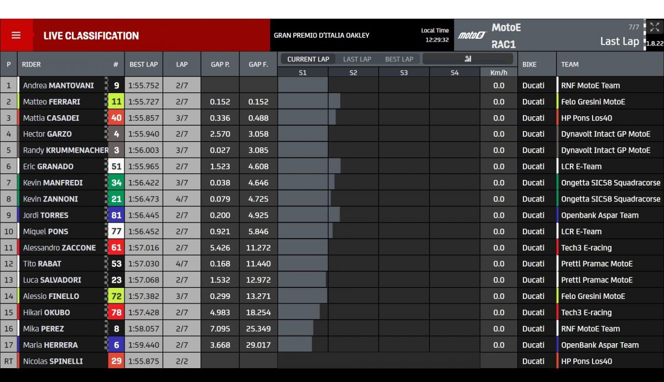This screenshot has height=382, width=664.
Task: Click number badge 81 of Torres
Action: tap(116, 215)
